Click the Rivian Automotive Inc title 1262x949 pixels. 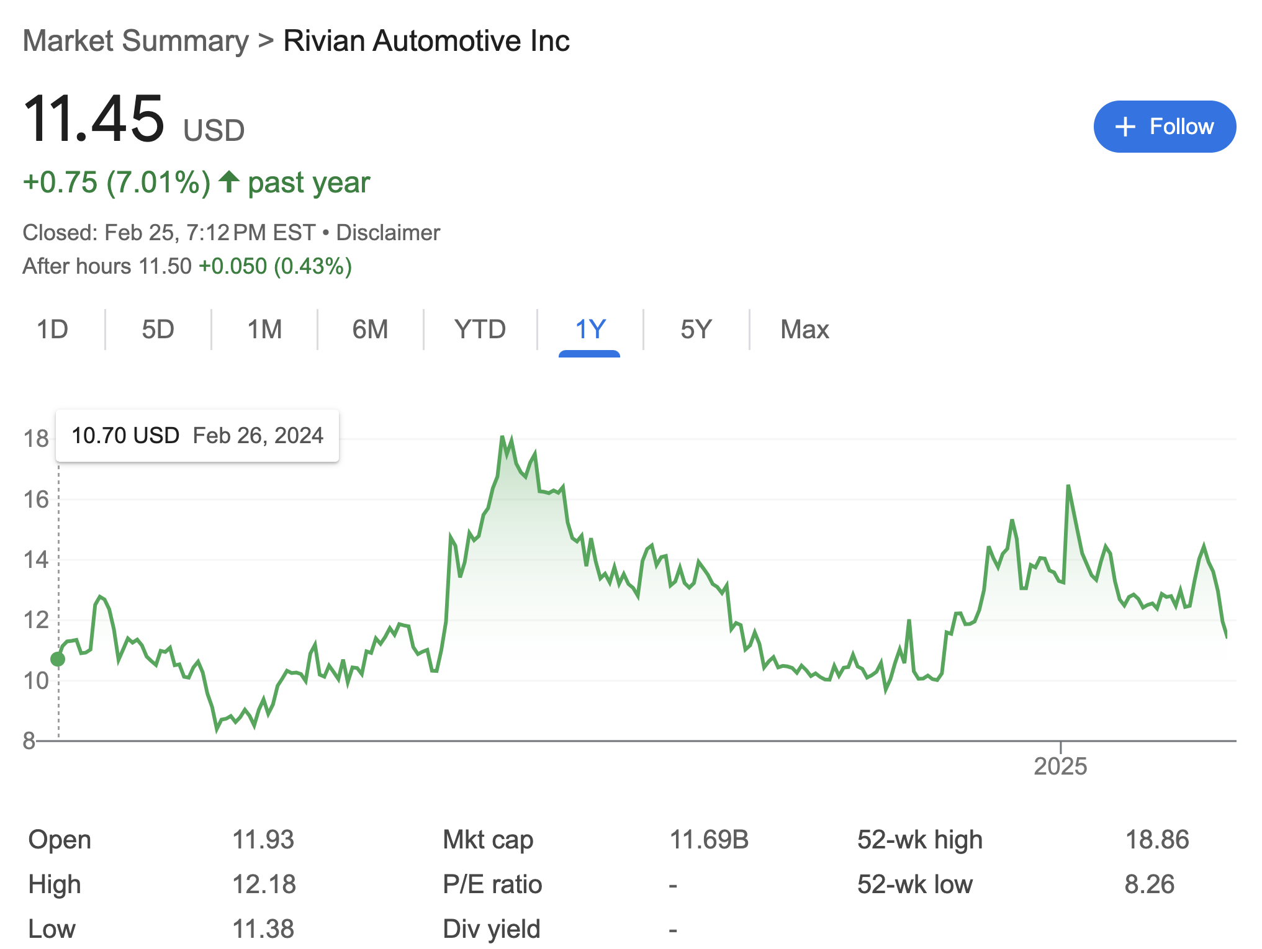tap(426, 41)
